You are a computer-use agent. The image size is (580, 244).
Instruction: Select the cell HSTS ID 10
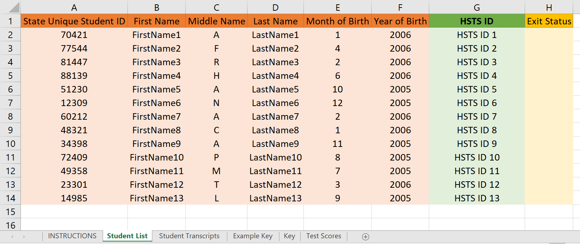click(x=477, y=157)
